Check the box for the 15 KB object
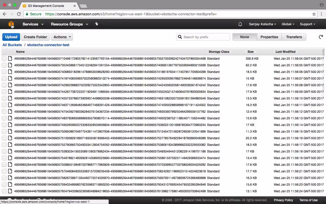Viewport: 326px width, 204px height. (x=4, y=78)
